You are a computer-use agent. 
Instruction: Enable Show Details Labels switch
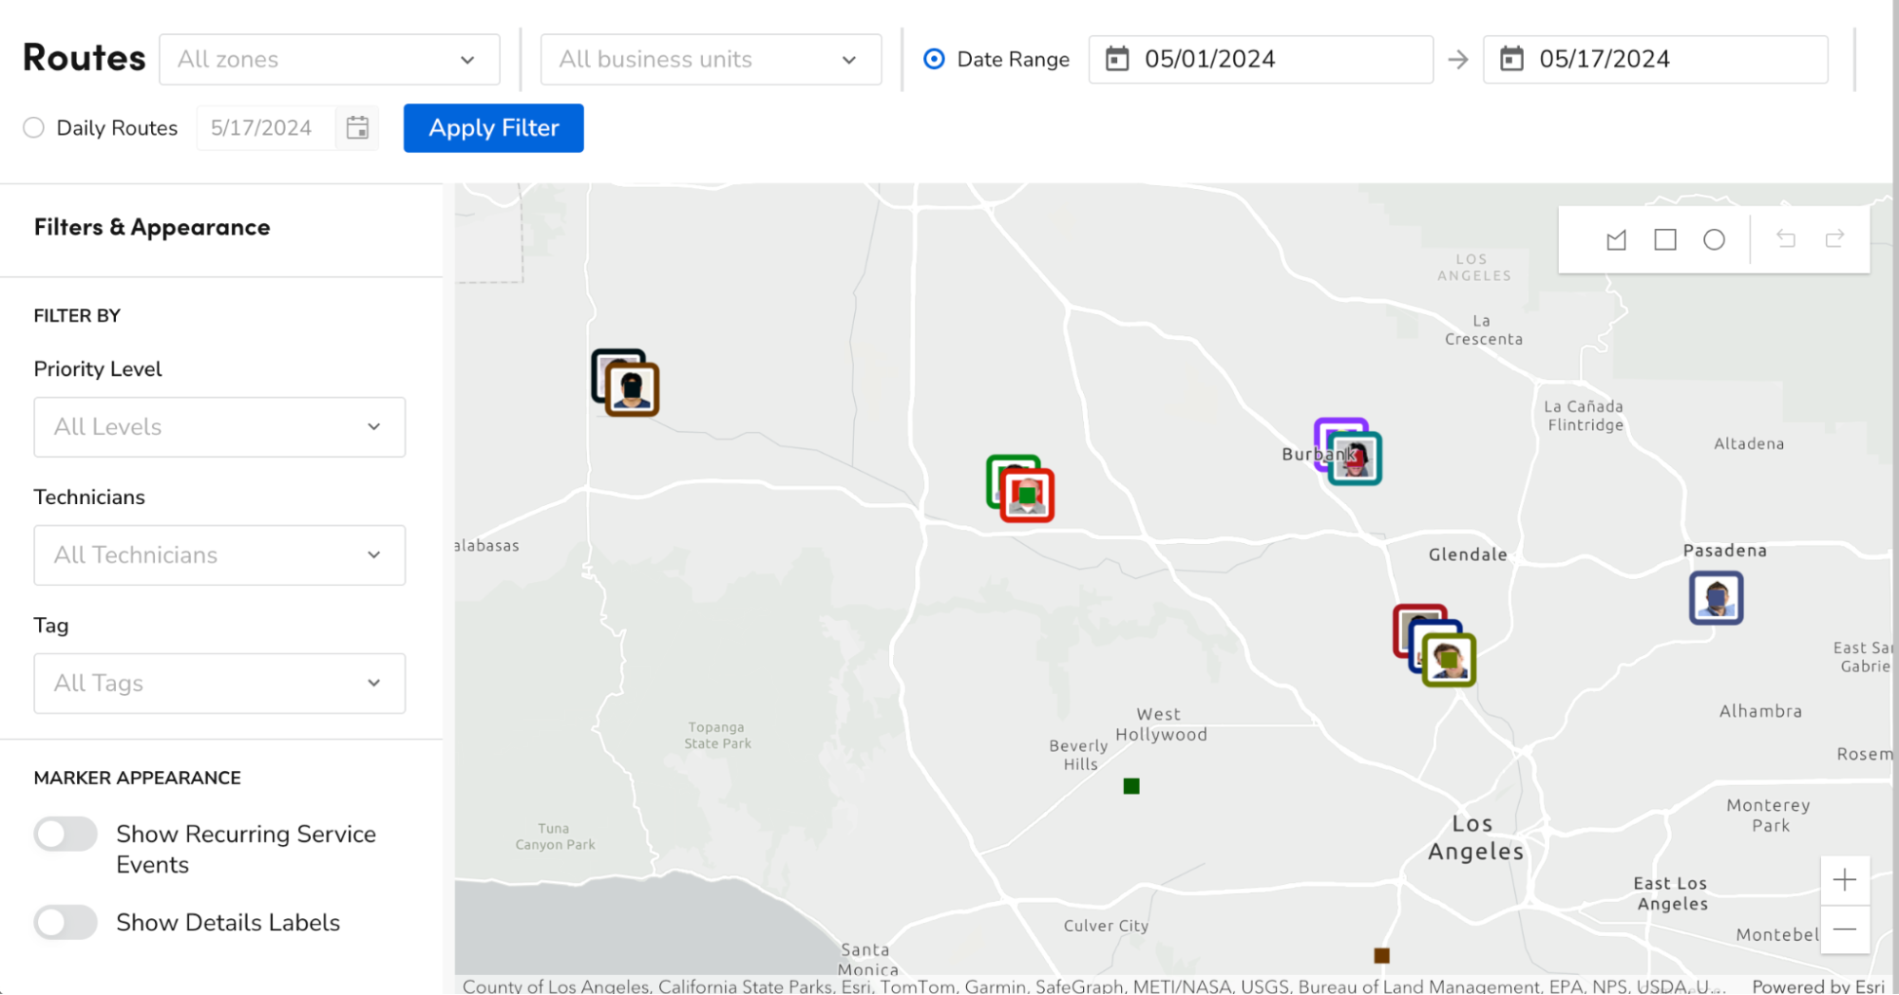click(66, 923)
